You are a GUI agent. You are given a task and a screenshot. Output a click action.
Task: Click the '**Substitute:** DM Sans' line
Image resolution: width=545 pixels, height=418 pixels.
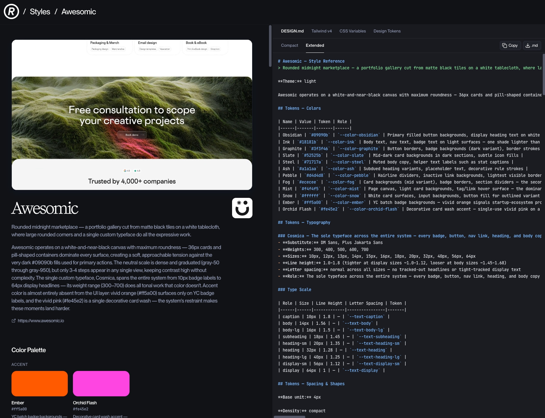pos(330,243)
